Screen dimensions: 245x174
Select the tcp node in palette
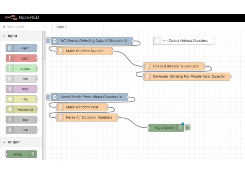[21, 120]
